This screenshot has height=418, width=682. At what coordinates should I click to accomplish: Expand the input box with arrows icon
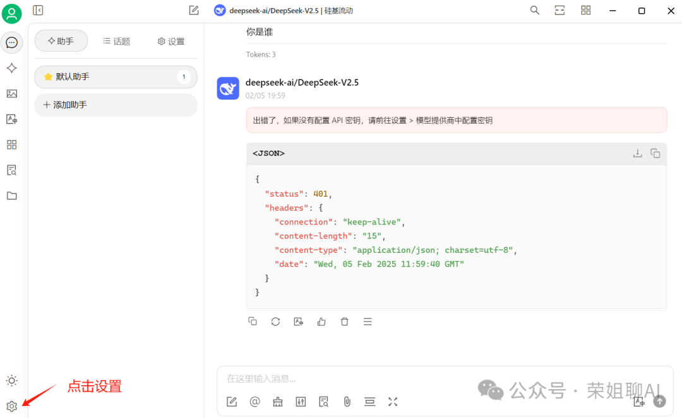pos(393,402)
